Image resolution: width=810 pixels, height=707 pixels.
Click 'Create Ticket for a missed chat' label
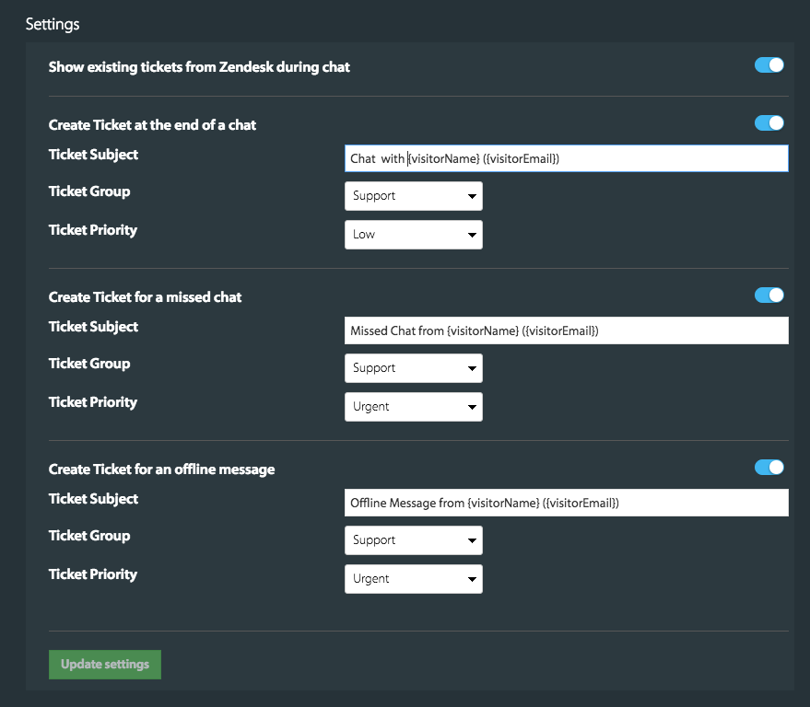coord(145,296)
